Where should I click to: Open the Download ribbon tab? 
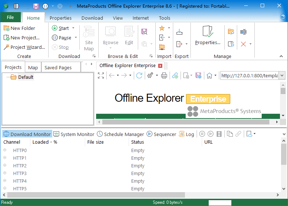[x=92, y=18]
